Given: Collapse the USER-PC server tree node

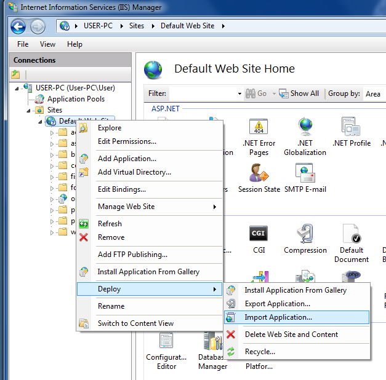Looking at the screenshot, I should pos(17,88).
